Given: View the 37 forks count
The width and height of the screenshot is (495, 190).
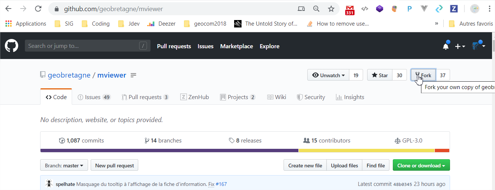Looking at the screenshot, I should point(443,75).
